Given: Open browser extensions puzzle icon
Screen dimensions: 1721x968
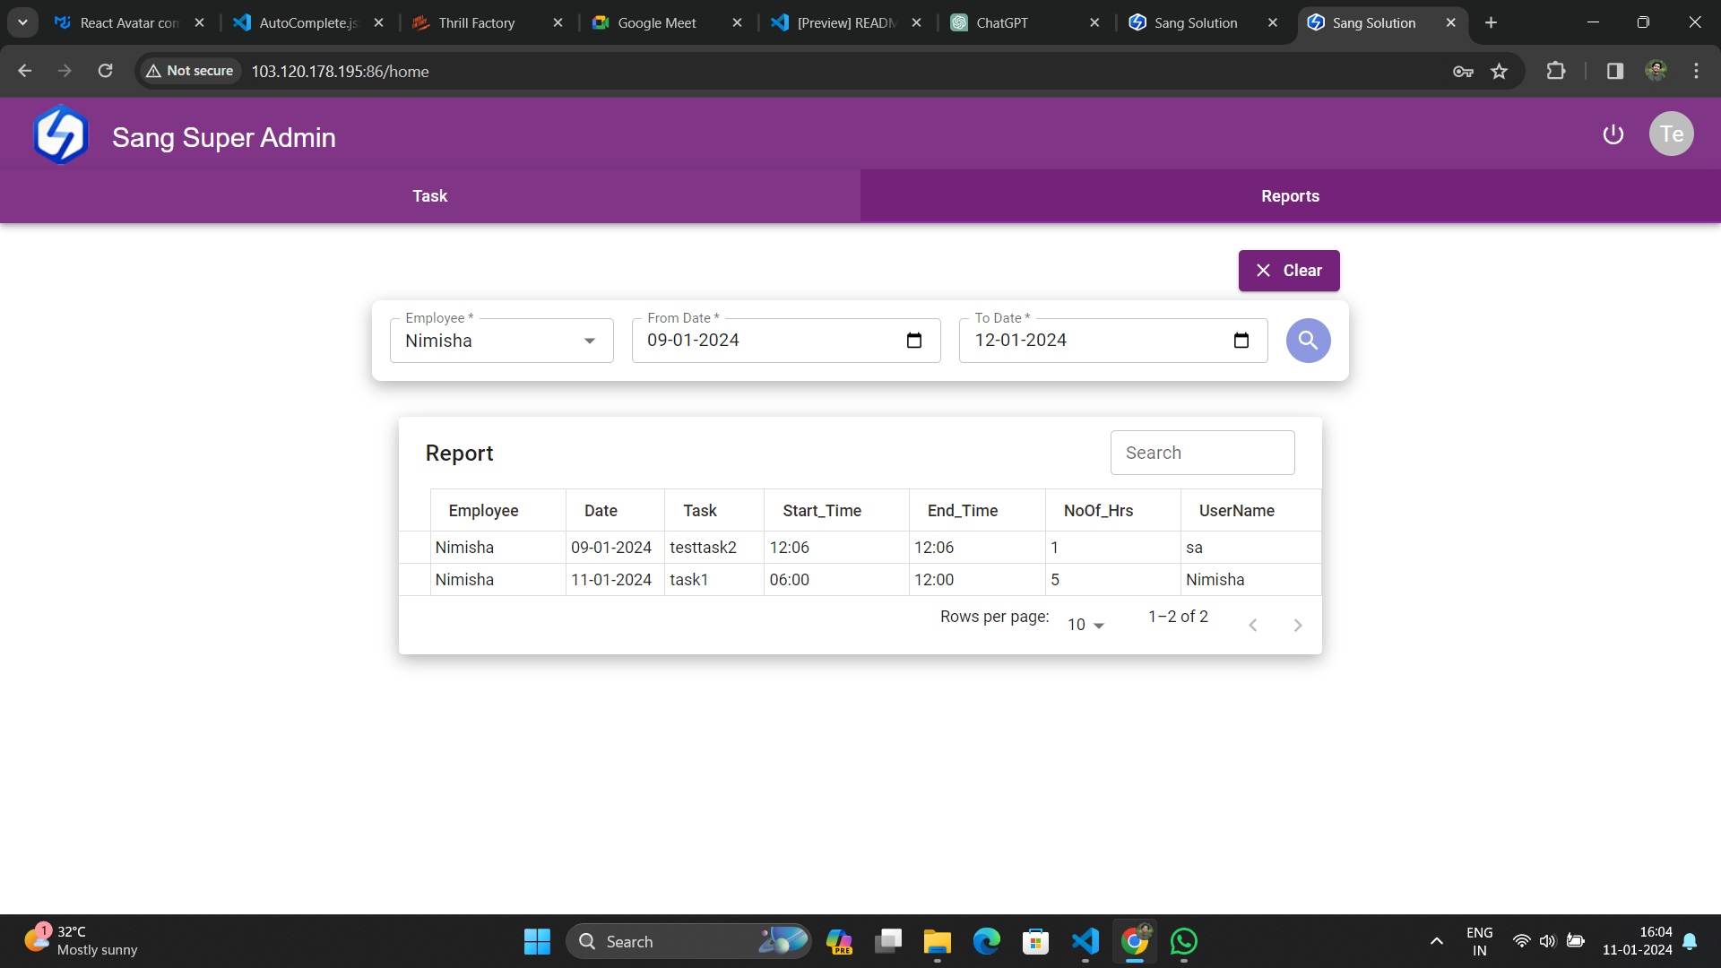Looking at the screenshot, I should pyautogui.click(x=1556, y=72).
